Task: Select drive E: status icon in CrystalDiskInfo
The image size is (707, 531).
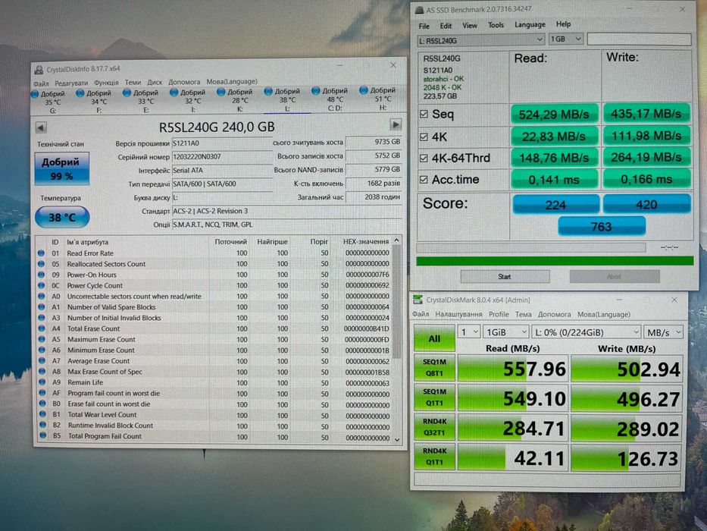Action: click(127, 93)
